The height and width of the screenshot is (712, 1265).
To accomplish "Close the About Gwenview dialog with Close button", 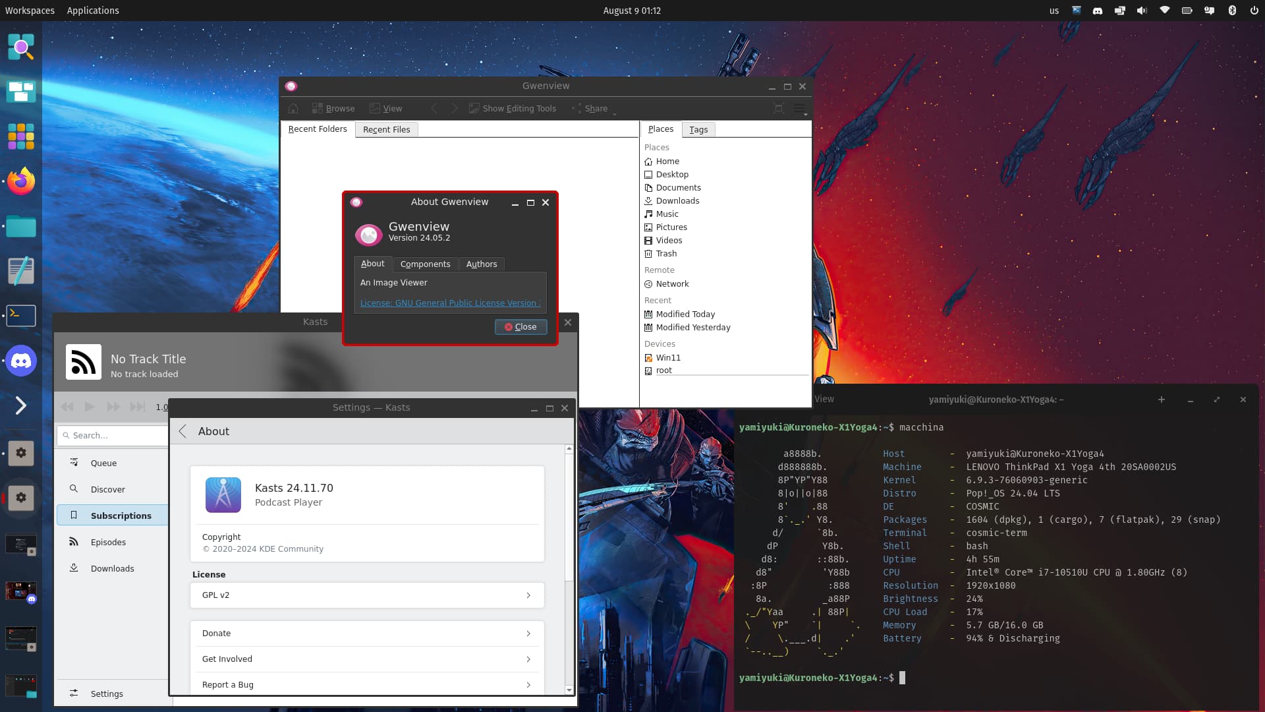I will (520, 327).
